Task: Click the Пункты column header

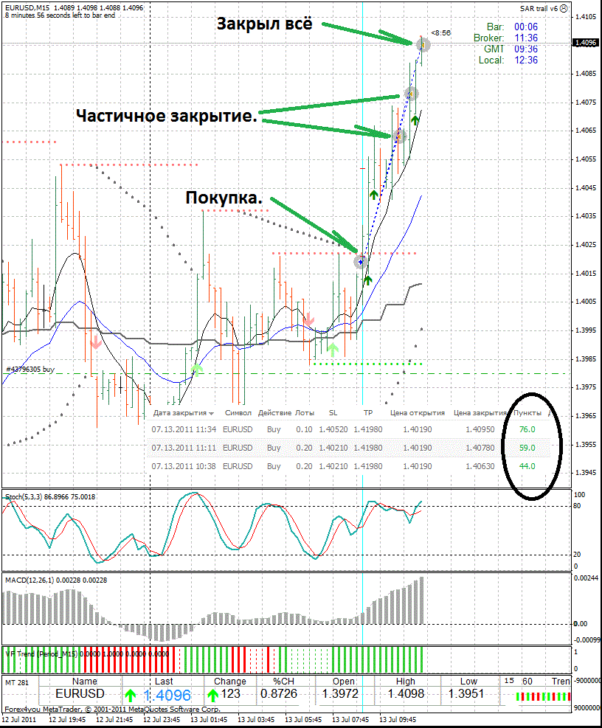Action: pos(527,413)
